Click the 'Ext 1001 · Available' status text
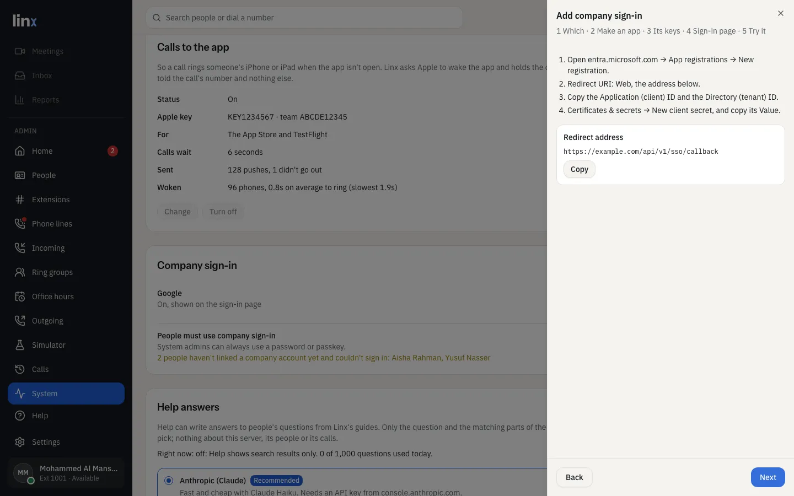794x496 pixels. coord(69,478)
